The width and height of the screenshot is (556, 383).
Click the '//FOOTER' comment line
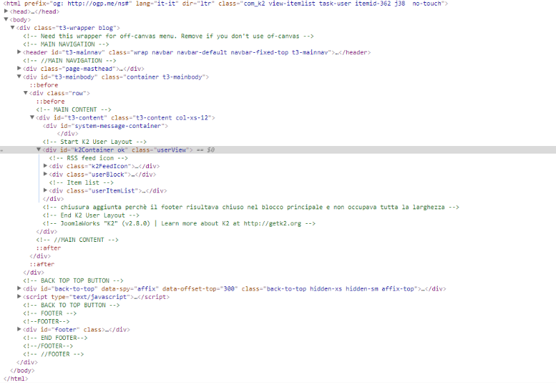54,355
